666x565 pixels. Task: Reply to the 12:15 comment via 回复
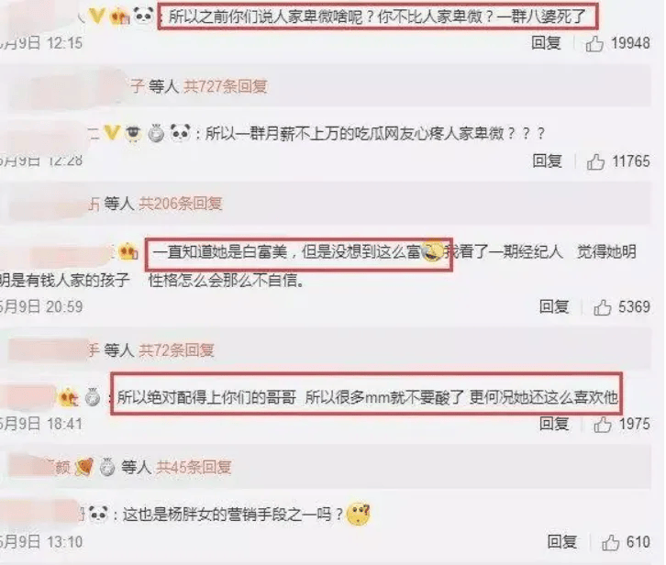546,43
